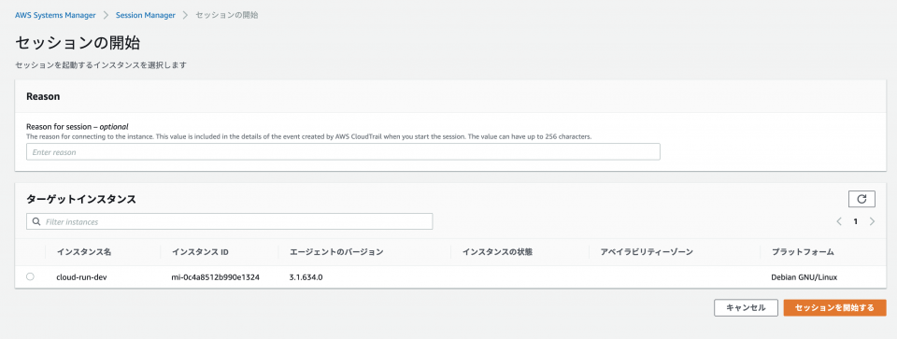Viewport: 897px width, 339px height.
Task: Go to previous page arrow in pagination
Action: point(839,221)
